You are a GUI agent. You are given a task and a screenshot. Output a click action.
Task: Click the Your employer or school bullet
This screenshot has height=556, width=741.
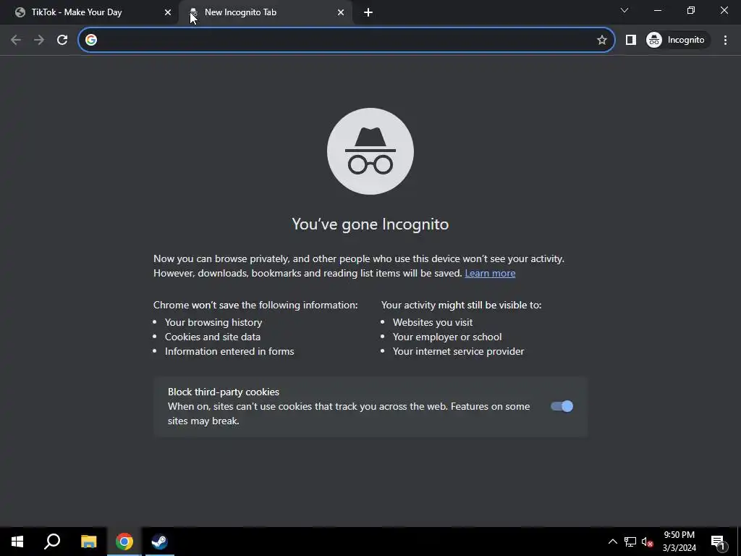447,337
